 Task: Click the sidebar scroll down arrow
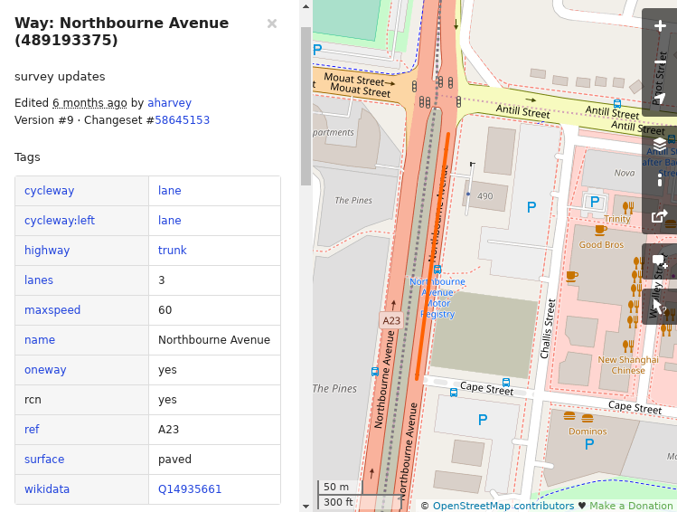306,506
